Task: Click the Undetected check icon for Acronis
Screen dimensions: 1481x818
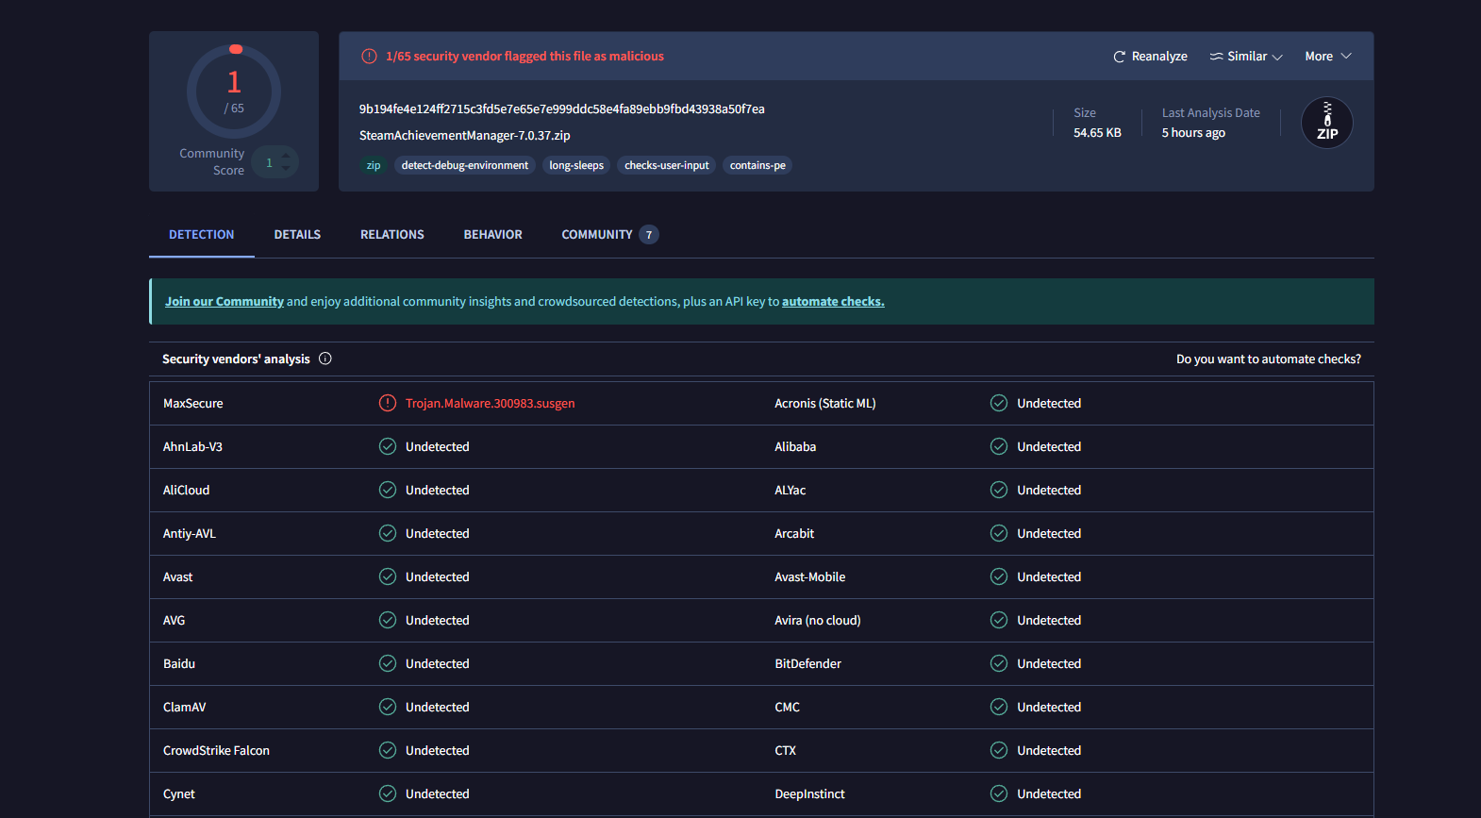Action: pyautogui.click(x=998, y=403)
